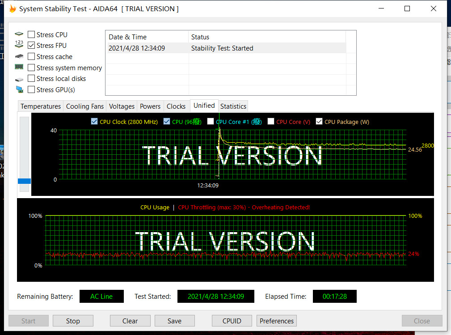Hide the CPU Package (W) graph line
451x335 pixels.
319,122
